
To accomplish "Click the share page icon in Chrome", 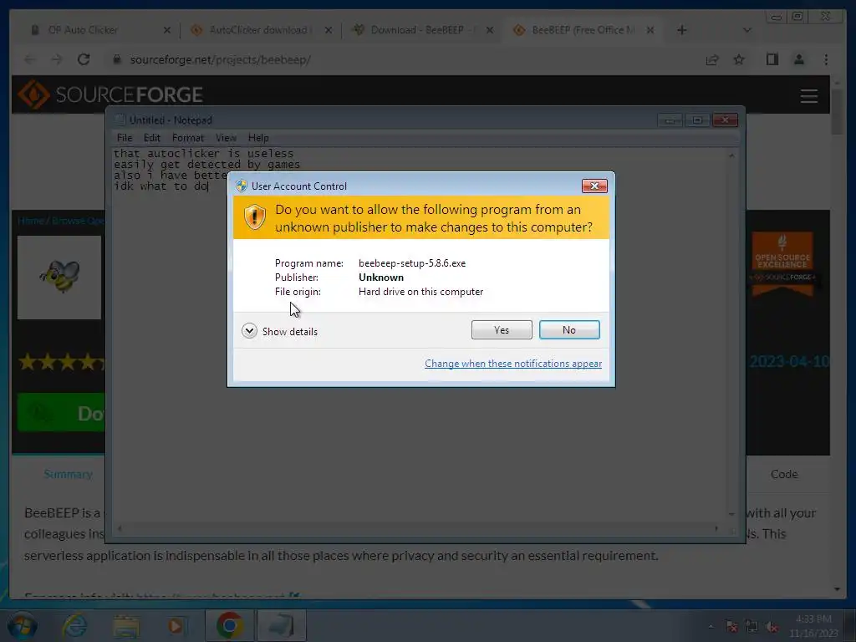I will click(712, 59).
